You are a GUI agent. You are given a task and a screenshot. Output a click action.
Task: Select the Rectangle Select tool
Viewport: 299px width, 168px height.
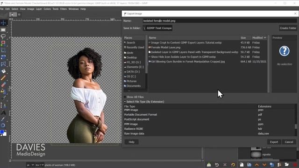pyautogui.click(x=3, y=30)
